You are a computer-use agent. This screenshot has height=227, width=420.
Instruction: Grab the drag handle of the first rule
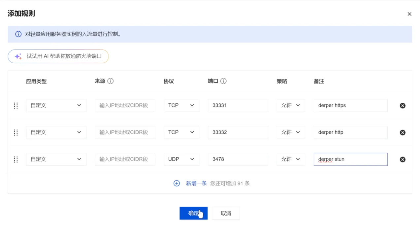[16, 105]
